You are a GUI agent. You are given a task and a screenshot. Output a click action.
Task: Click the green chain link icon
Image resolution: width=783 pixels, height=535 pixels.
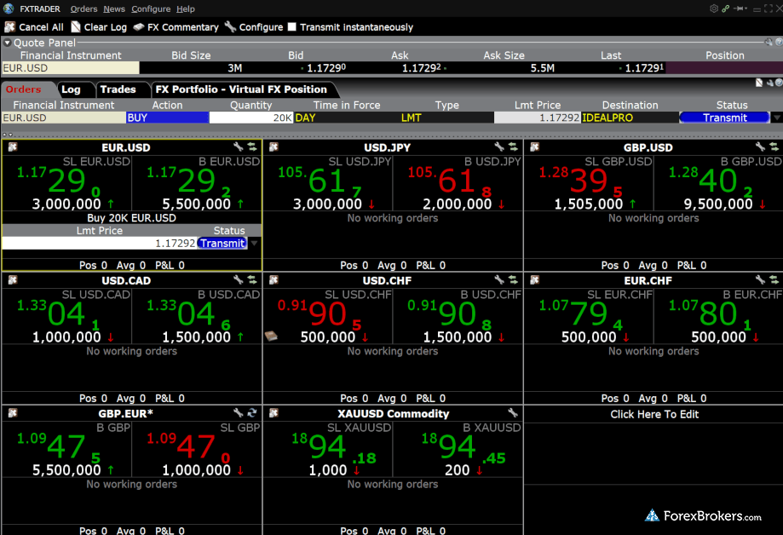point(726,9)
